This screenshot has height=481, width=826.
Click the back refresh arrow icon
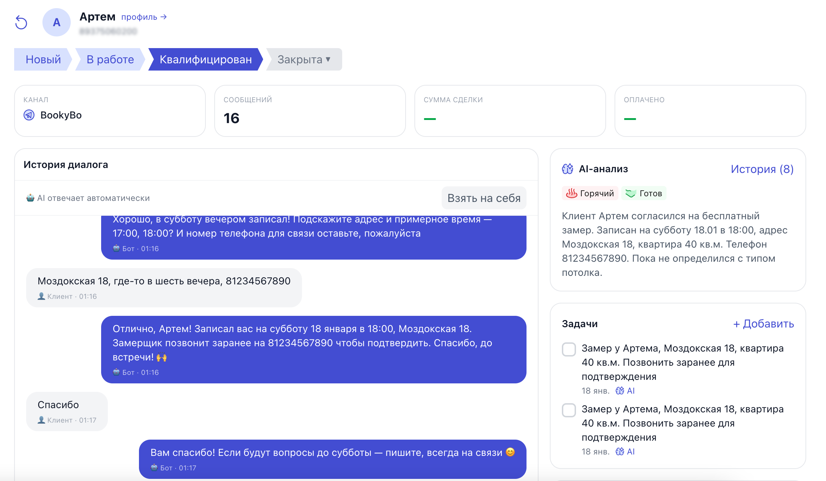pos(21,23)
